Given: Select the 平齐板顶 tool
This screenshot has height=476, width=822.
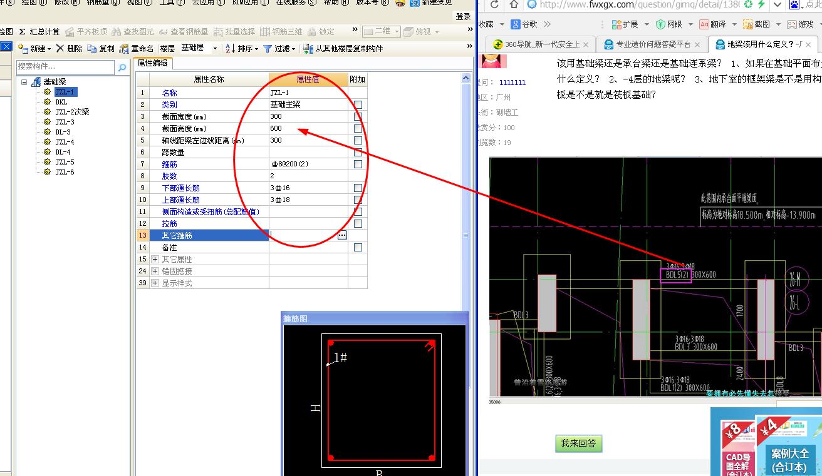Looking at the screenshot, I should (86, 31).
